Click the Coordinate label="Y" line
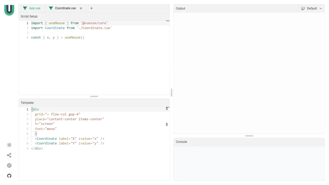Viewport: 329px width, 185px height. [x=69, y=143]
